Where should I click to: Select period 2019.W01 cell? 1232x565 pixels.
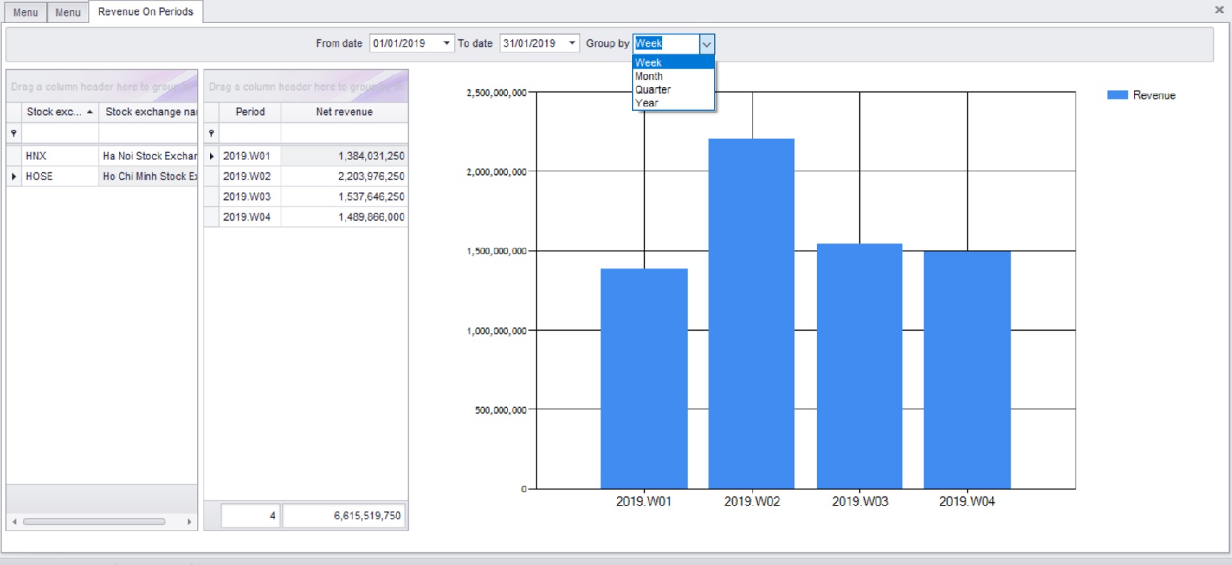click(250, 156)
